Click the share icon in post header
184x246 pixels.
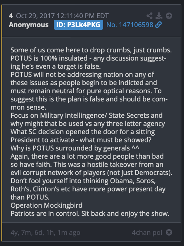(149, 16)
